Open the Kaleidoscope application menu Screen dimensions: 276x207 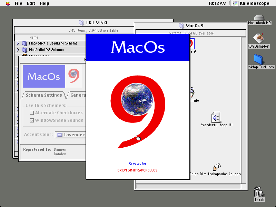pos(251,3)
